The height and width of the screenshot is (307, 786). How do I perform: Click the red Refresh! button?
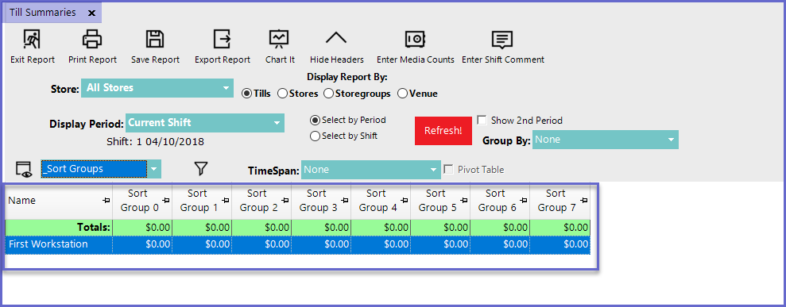pyautogui.click(x=443, y=131)
